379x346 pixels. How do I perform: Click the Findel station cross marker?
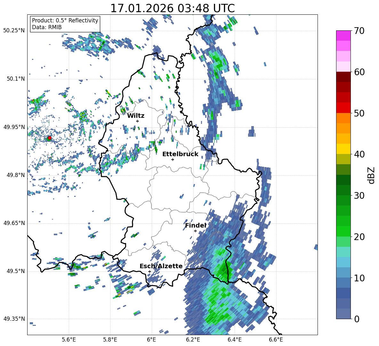click(195, 231)
